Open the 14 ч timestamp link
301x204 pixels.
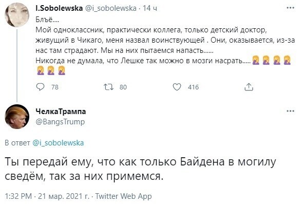click(150, 8)
